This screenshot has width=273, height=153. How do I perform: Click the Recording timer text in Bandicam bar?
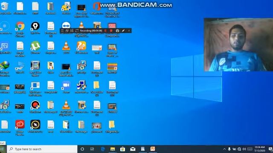91,31
